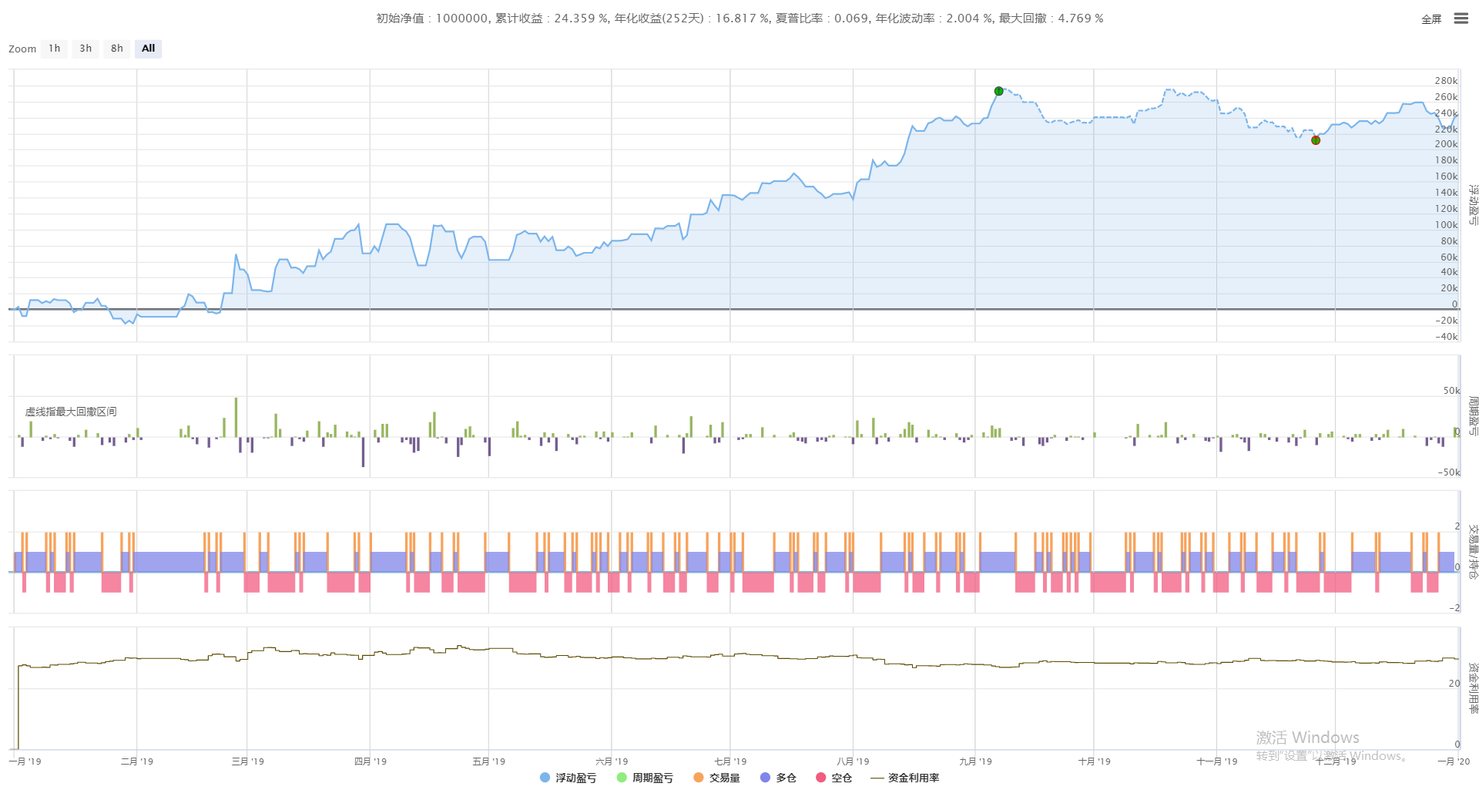Choose the 8h zoom button
1479x790 pixels.
(x=117, y=49)
